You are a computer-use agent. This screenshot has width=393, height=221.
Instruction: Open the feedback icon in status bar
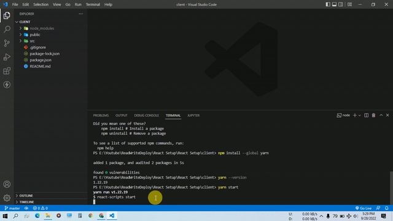(378, 208)
